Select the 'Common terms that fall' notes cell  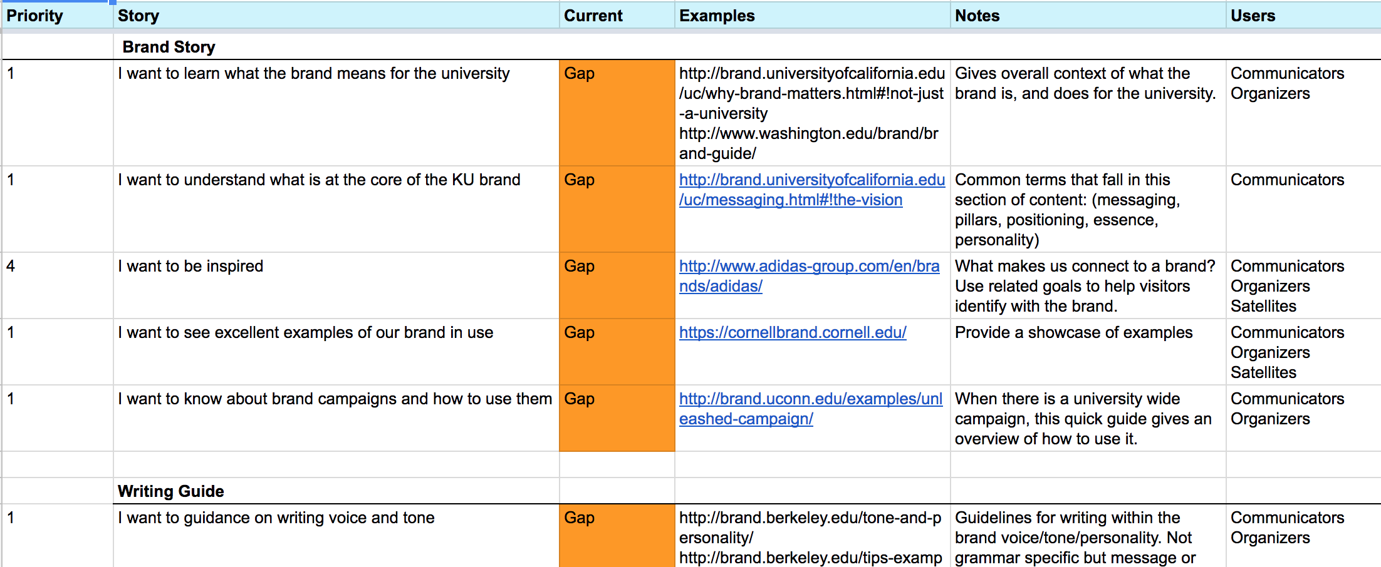coord(1088,209)
